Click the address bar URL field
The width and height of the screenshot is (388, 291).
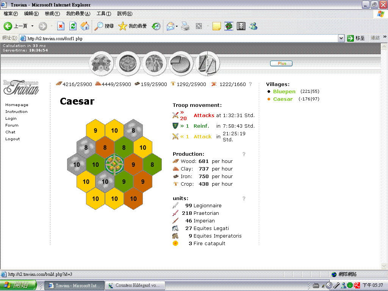point(179,38)
